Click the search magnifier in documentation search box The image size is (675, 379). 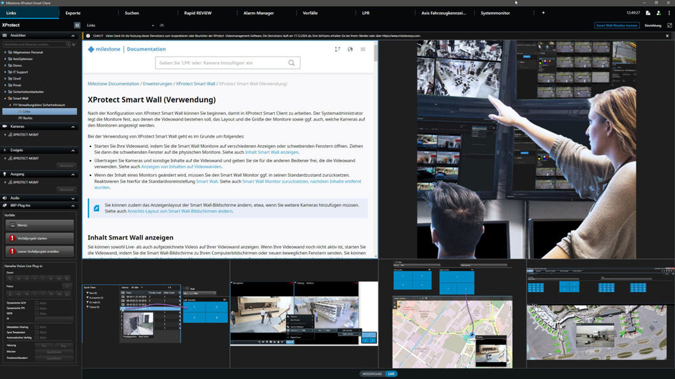[291, 63]
